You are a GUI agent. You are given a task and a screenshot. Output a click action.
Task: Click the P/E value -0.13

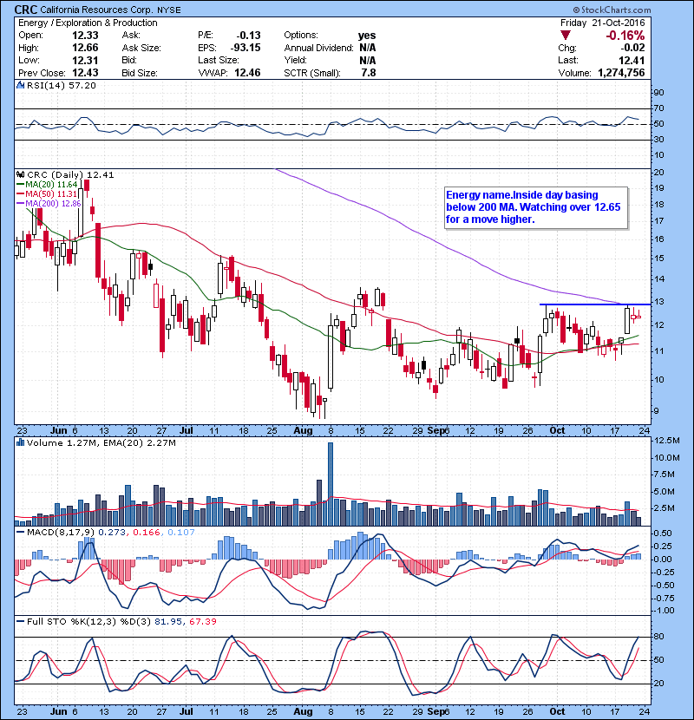coord(248,36)
